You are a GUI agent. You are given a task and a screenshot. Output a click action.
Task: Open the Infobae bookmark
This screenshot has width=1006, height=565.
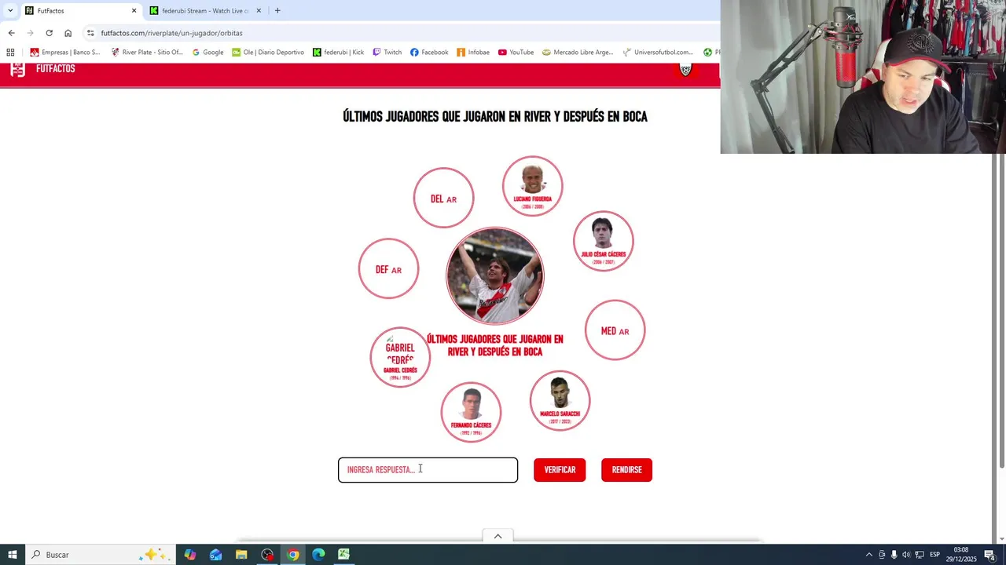[x=473, y=53]
